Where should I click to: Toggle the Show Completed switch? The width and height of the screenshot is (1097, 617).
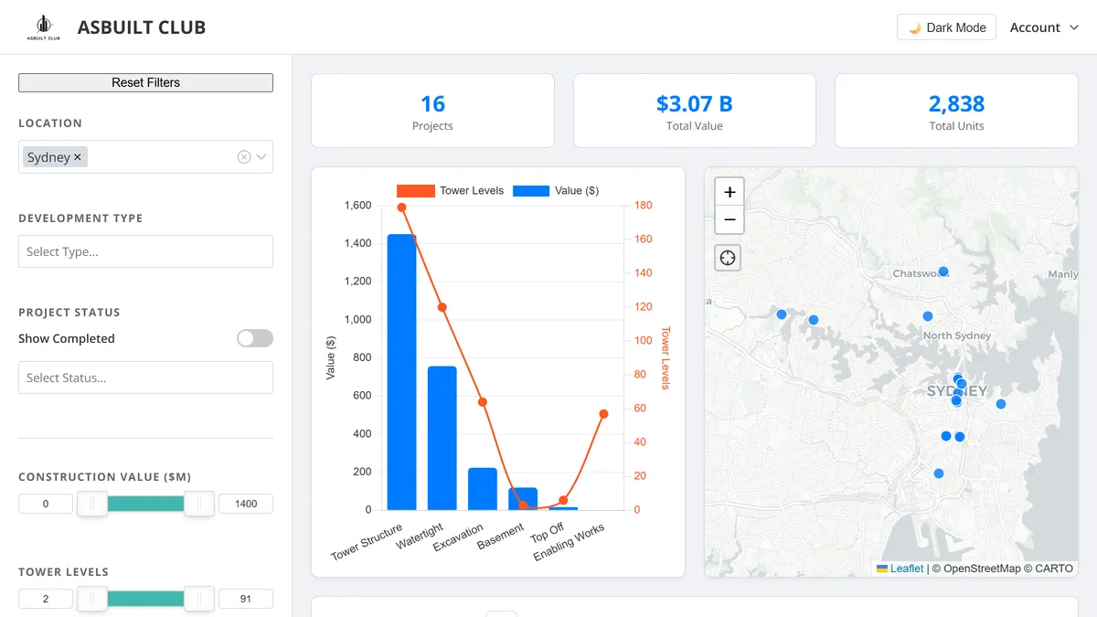click(255, 338)
